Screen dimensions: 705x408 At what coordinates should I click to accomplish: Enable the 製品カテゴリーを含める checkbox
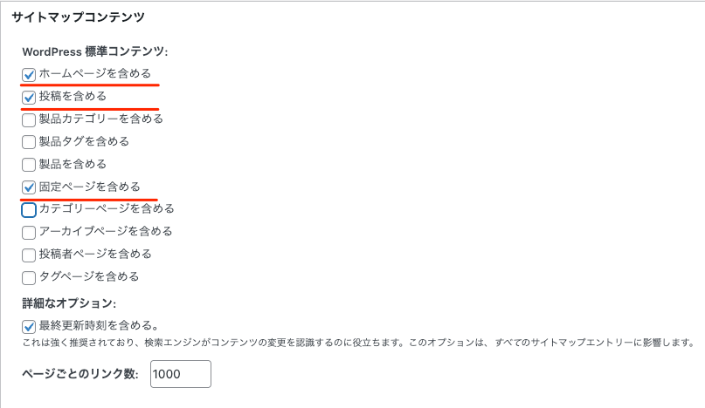pyautogui.click(x=29, y=119)
